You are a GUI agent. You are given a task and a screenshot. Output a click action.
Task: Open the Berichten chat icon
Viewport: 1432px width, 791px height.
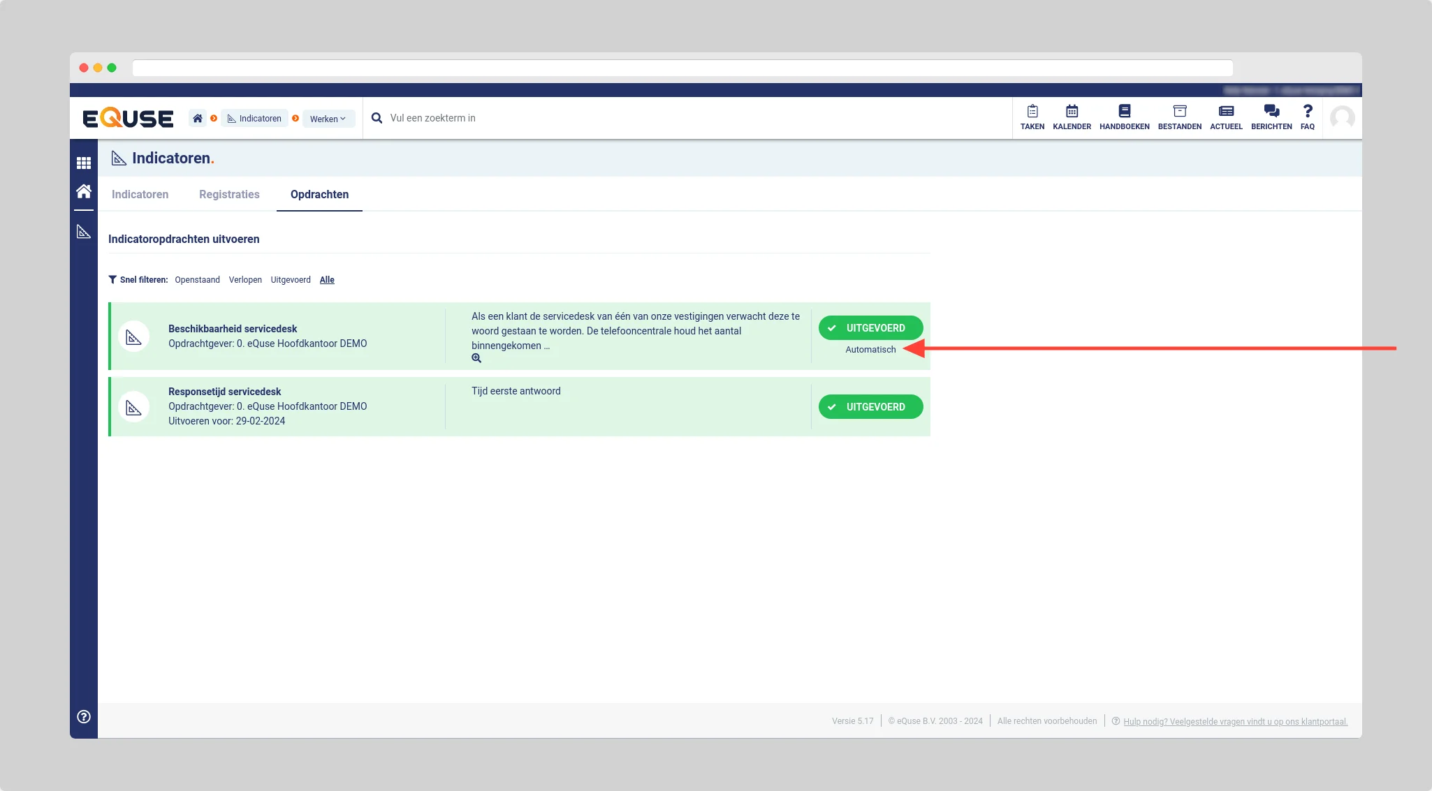point(1271,112)
